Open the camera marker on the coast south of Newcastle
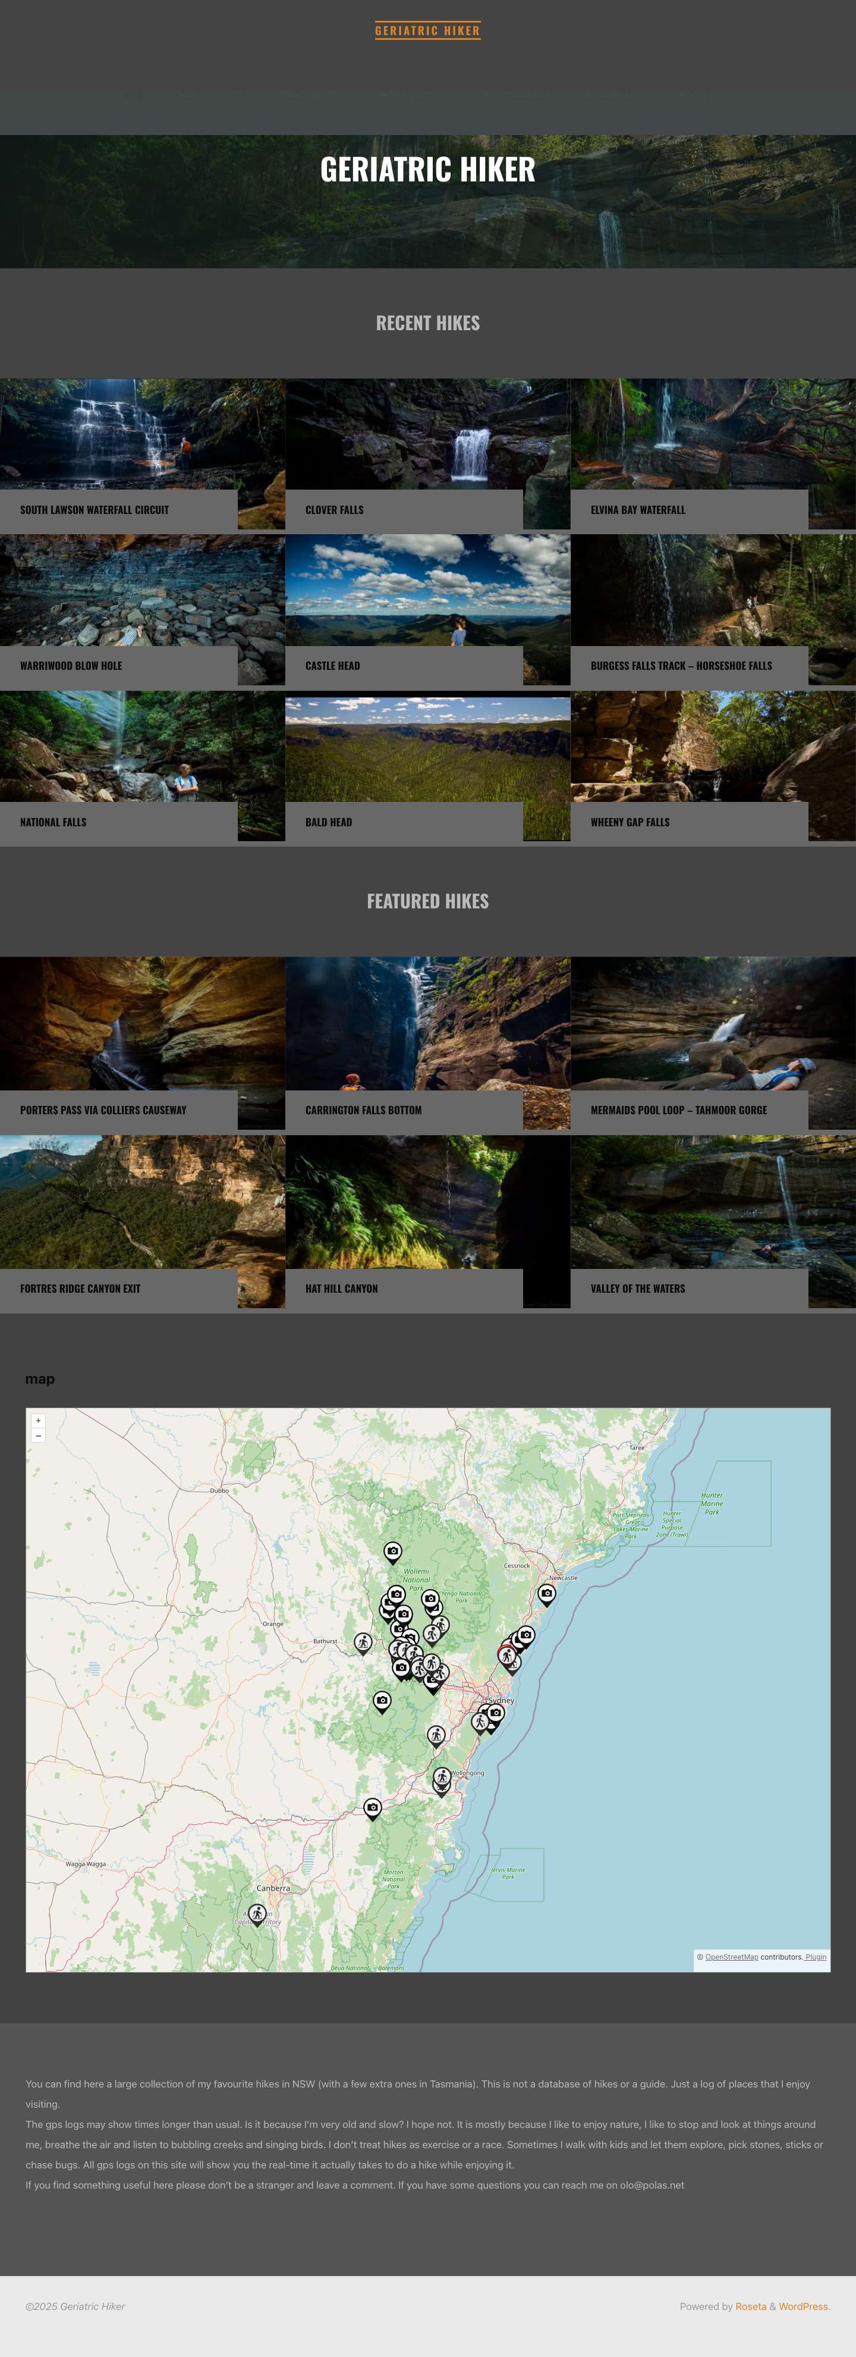The image size is (856, 2357). click(525, 1635)
